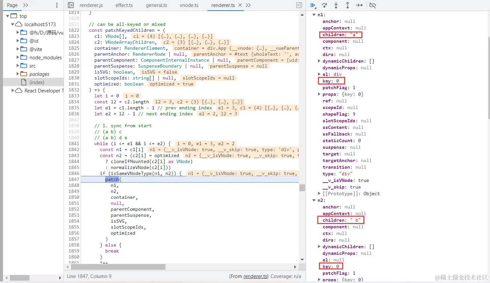The image size is (490, 283).
Task: Show more open file tabs chevron
Action: pyautogui.click(x=248, y=5)
